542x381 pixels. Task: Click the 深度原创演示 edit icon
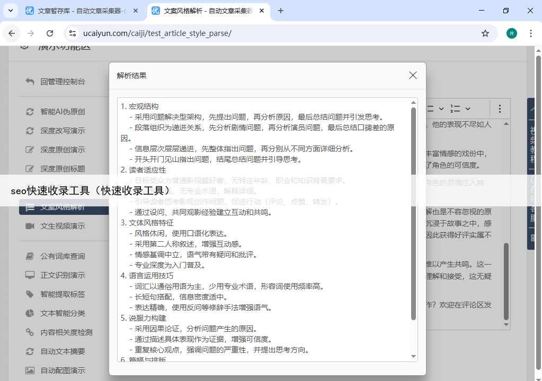click(x=30, y=150)
